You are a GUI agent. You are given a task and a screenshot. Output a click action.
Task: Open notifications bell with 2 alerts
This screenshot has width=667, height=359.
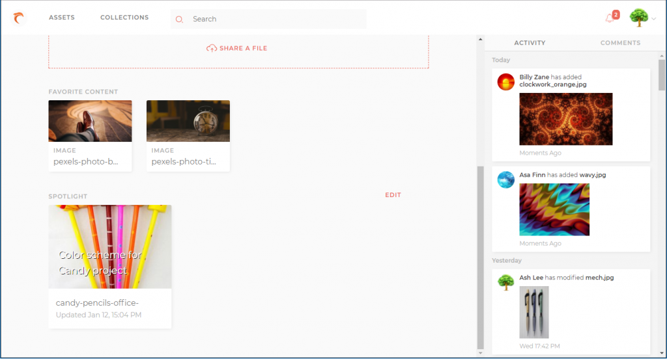point(612,18)
